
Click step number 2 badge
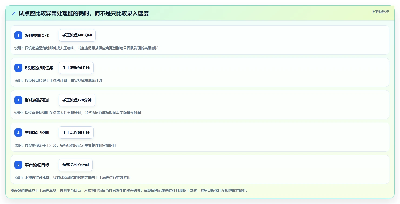[18, 68]
